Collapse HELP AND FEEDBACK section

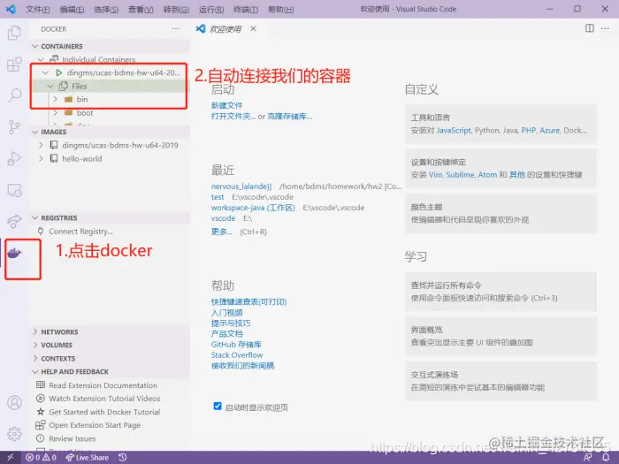point(35,372)
